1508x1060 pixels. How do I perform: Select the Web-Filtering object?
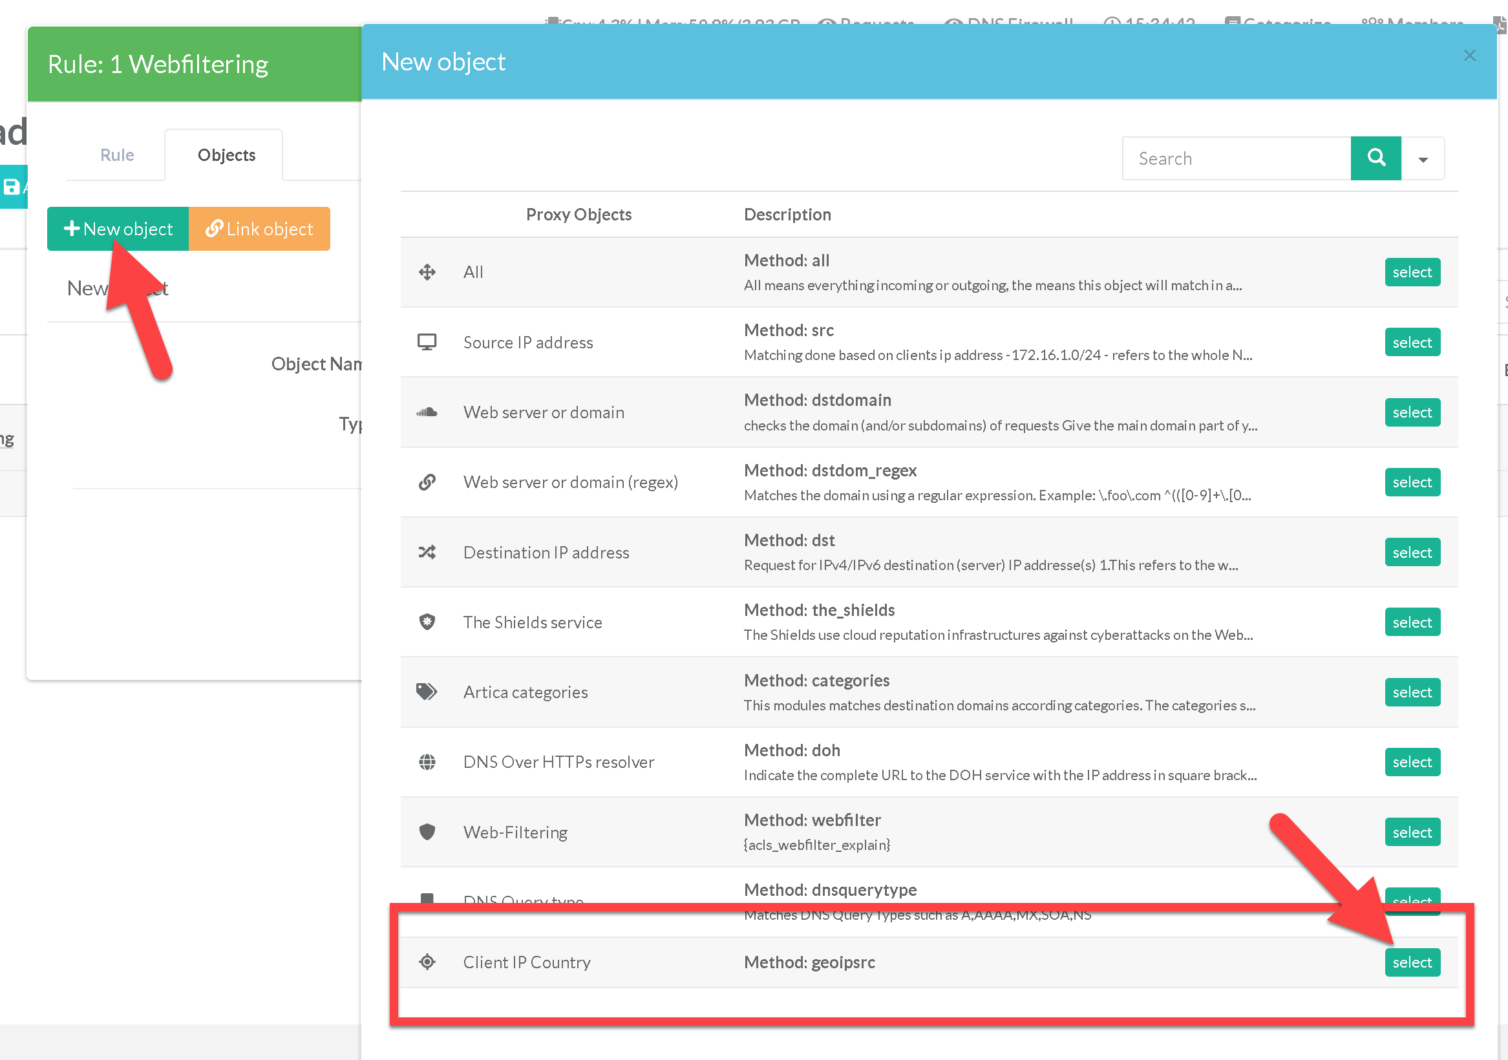pos(1412,832)
